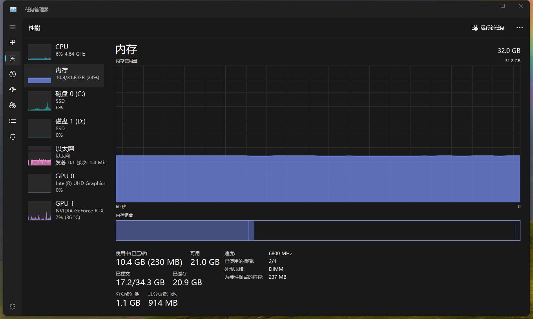Click the 21.0 GB available value
This screenshot has width=533, height=319.
205,262
